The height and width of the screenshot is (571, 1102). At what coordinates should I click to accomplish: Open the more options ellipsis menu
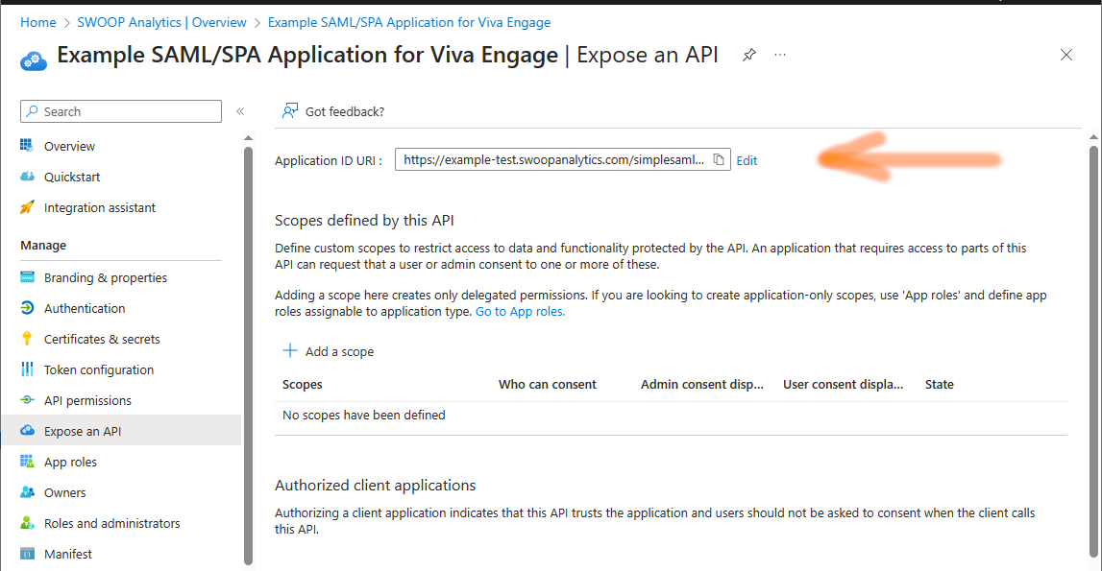[x=780, y=54]
